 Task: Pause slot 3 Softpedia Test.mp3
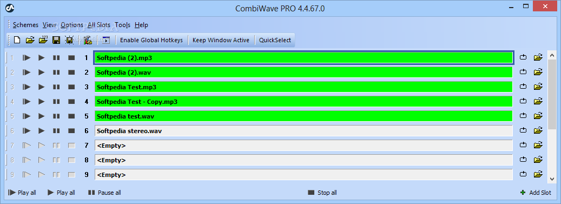pyautogui.click(x=56, y=87)
